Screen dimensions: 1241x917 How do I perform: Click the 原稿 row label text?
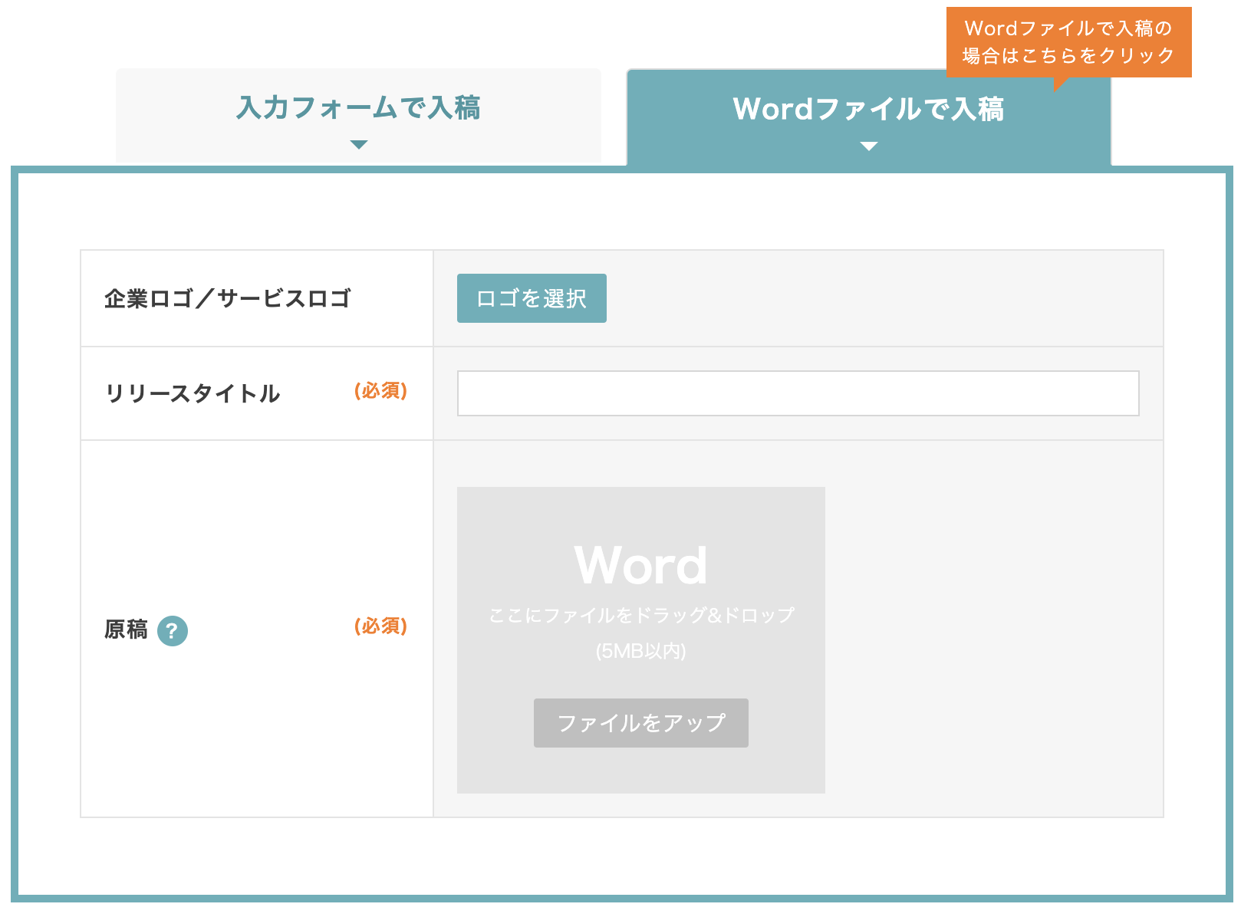(126, 629)
